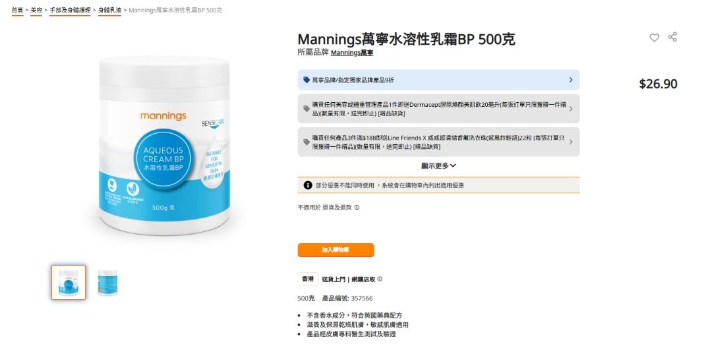Show more promotions via 顯示更多

[438, 165]
